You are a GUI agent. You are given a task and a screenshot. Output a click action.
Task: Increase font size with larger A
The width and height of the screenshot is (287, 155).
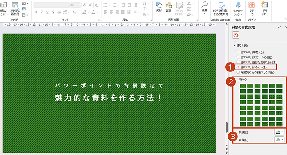[x=84, y=5]
